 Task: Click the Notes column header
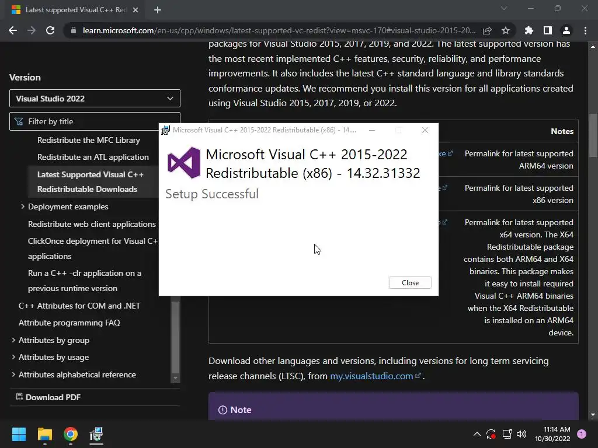[562, 131]
